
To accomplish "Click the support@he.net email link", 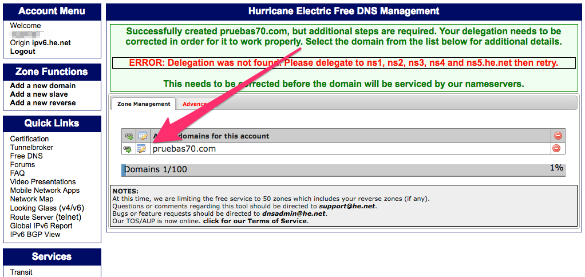I will coord(347,206).
